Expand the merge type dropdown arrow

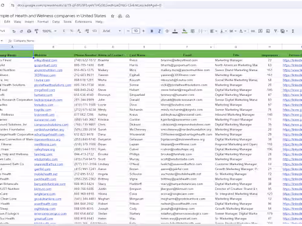pyautogui.click(x=205, y=31)
